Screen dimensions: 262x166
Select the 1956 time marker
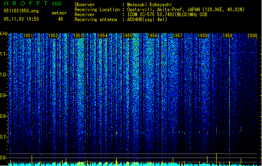point(153,36)
